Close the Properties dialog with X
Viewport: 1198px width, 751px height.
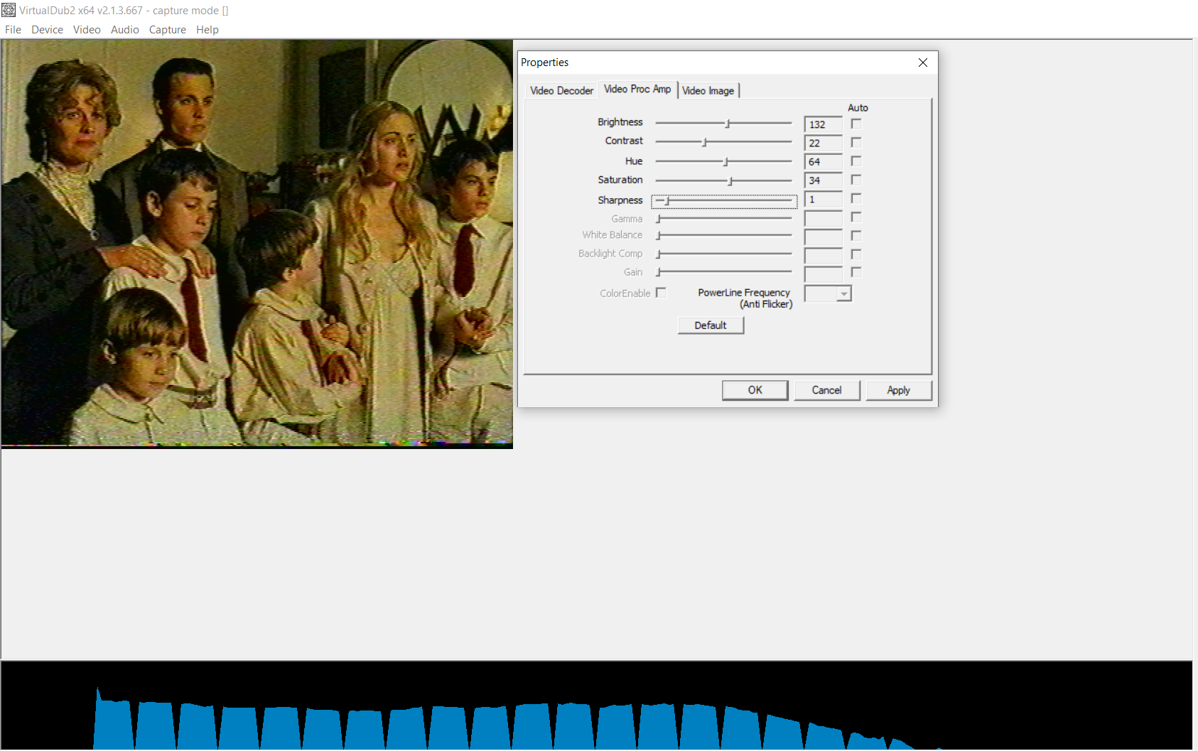point(923,63)
